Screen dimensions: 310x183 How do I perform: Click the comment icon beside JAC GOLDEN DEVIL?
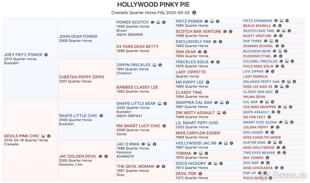click(100, 156)
